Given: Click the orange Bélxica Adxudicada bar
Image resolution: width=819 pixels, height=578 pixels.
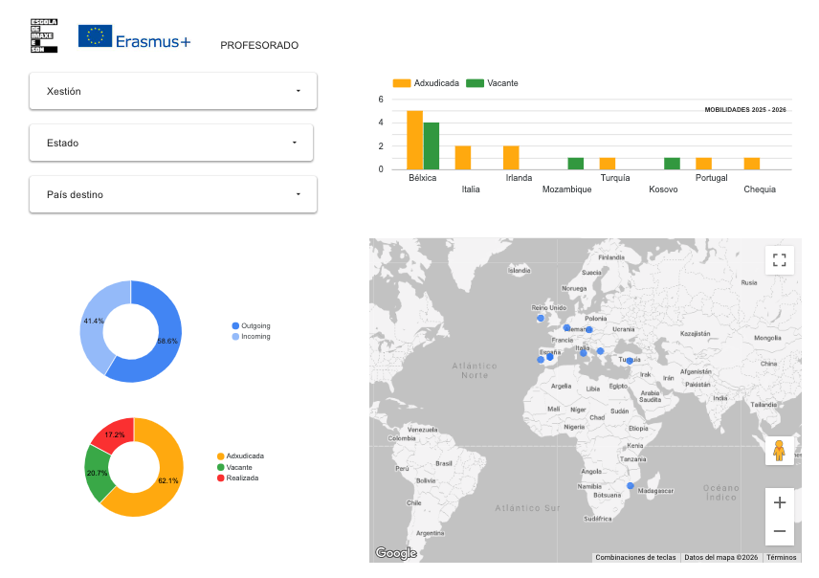Looking at the screenshot, I should pos(414,140).
